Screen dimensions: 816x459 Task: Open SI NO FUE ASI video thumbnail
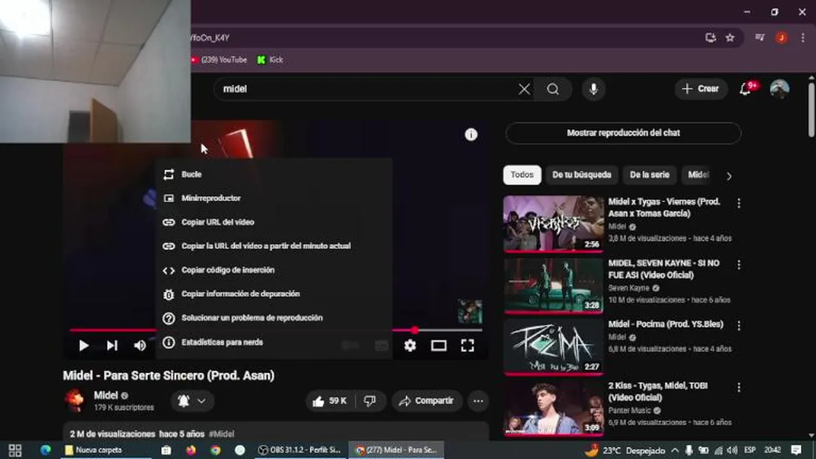coord(553,285)
